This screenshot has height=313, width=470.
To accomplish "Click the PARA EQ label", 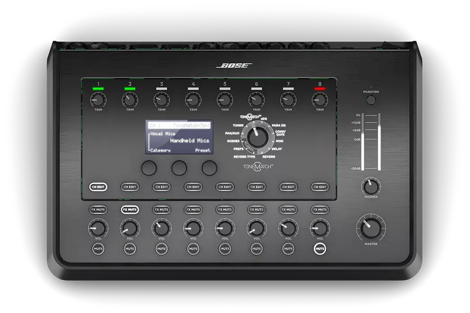I will coord(279,125).
